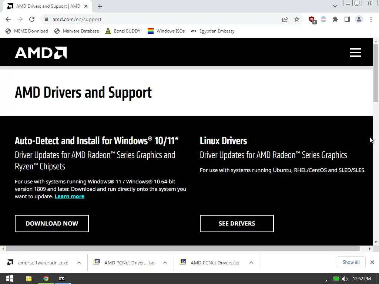
Task: Open Chrome's three-dot menu
Action: (x=371, y=19)
